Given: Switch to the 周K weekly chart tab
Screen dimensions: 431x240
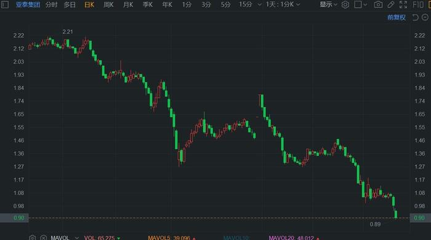Looking at the screenshot, I should (x=108, y=5).
